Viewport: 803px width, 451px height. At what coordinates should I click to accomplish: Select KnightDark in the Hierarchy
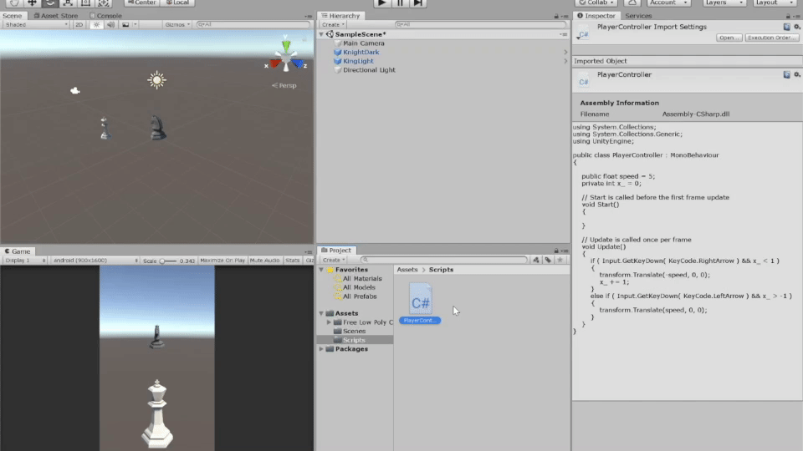coord(361,52)
